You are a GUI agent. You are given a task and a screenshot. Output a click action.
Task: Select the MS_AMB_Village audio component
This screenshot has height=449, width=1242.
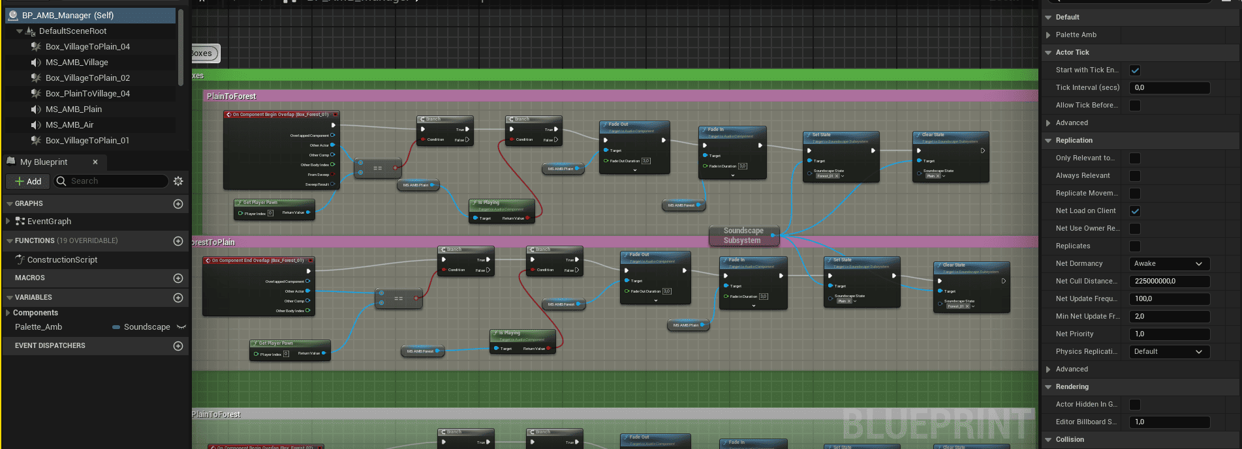[76, 63]
